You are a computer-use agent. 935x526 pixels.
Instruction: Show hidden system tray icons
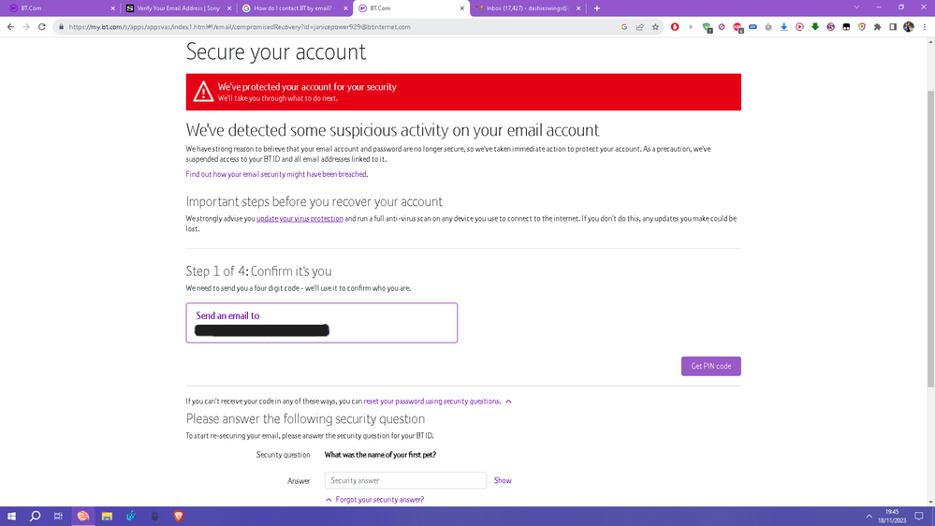[869, 516]
